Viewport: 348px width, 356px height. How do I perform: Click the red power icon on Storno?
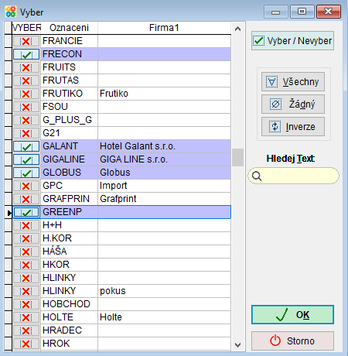[275, 341]
